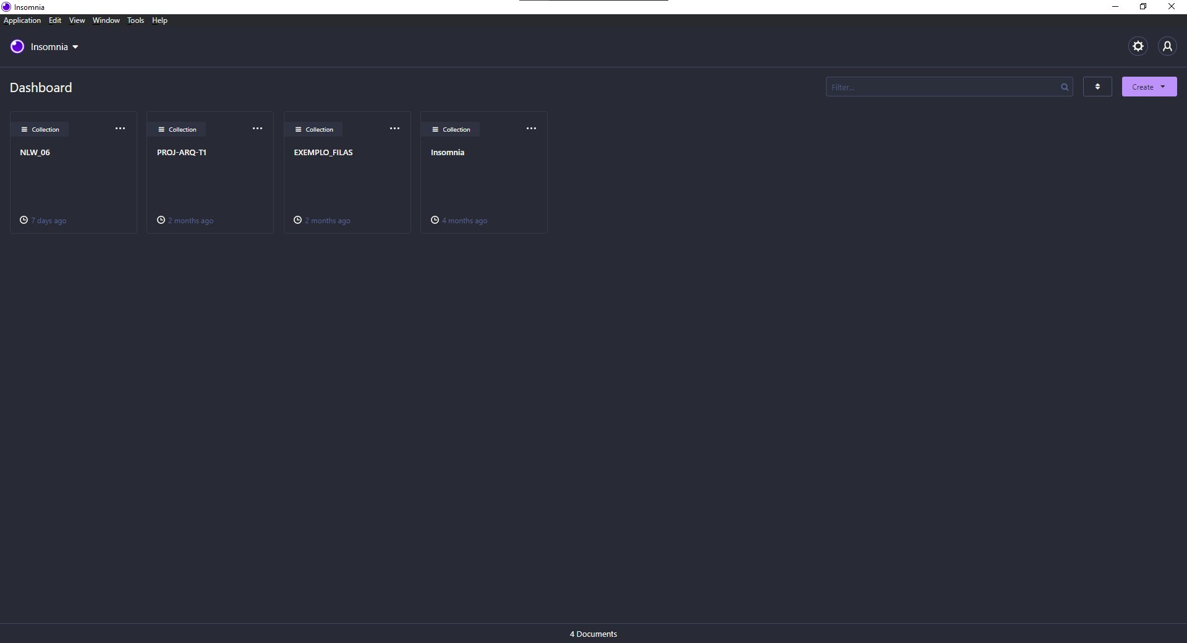Open the settings gear icon
The height and width of the screenshot is (643, 1187).
pos(1138,46)
